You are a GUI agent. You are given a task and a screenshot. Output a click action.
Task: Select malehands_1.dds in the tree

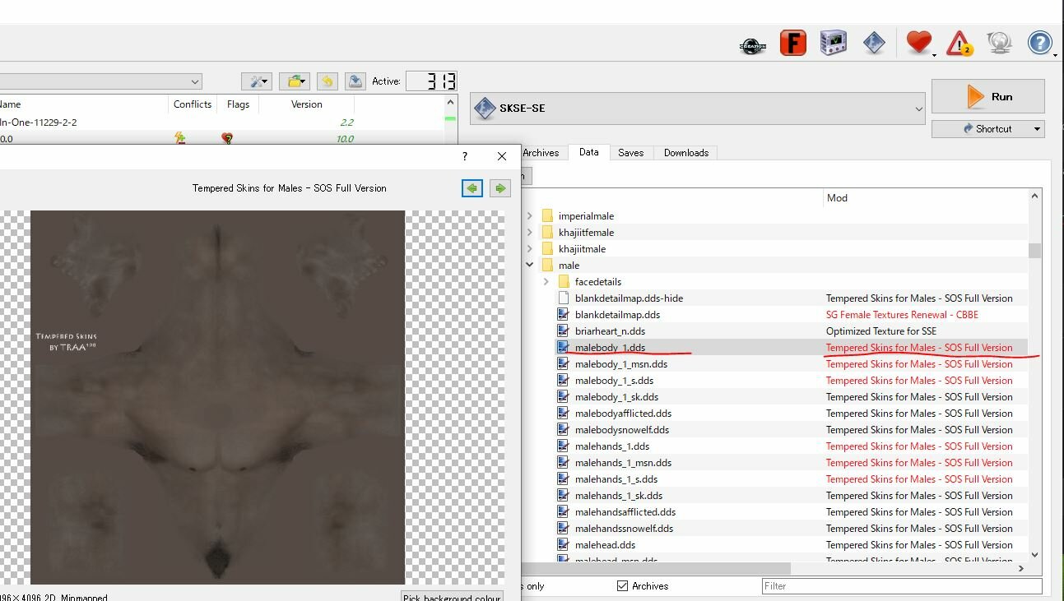pos(612,446)
